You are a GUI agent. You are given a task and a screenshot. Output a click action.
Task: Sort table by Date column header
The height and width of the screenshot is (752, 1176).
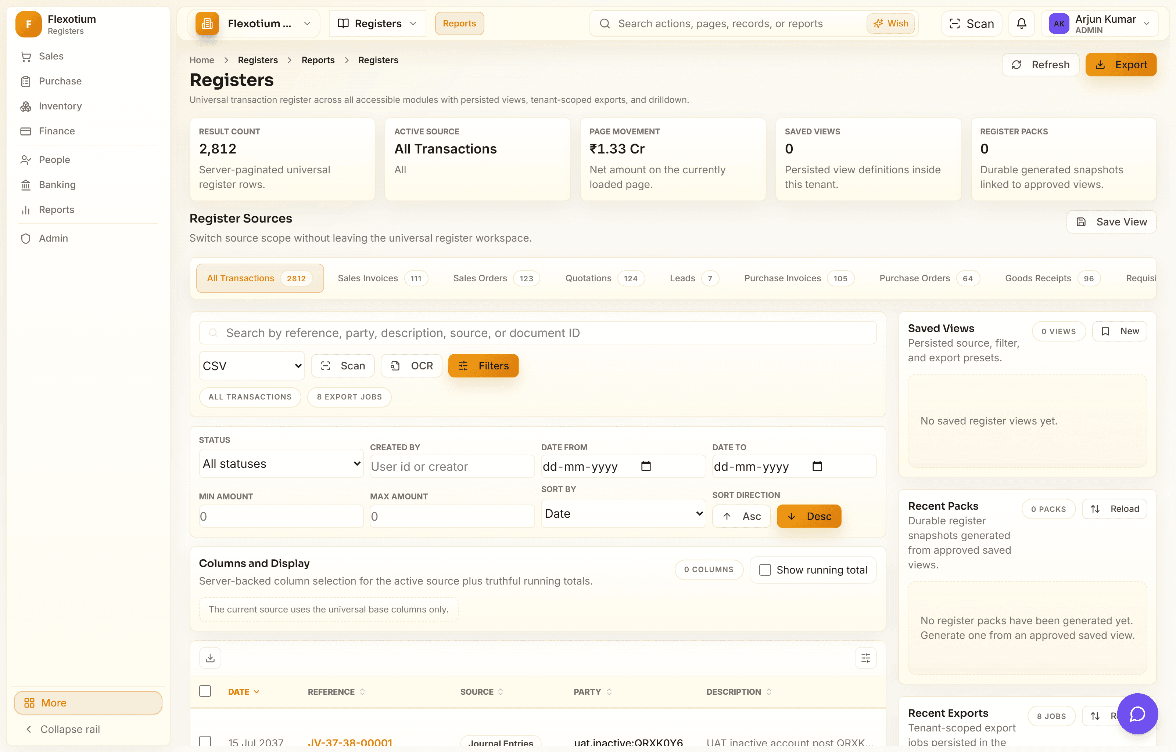243,691
